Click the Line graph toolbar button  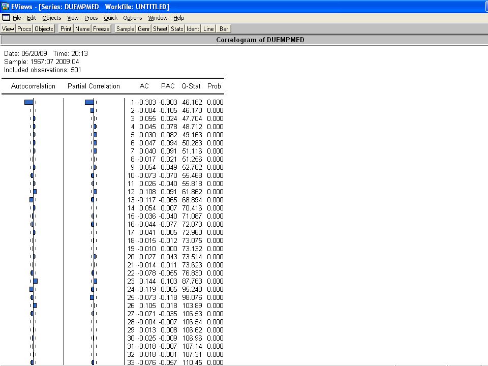pyautogui.click(x=208, y=29)
